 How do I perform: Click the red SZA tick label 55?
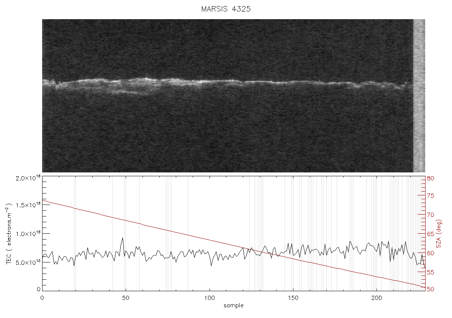point(431,272)
